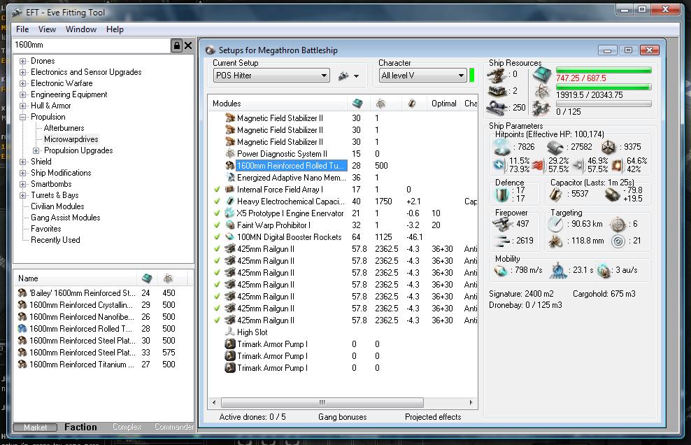The image size is (691, 445).
Task: Clear the 1600mm search with the X icon
Action: click(x=188, y=45)
